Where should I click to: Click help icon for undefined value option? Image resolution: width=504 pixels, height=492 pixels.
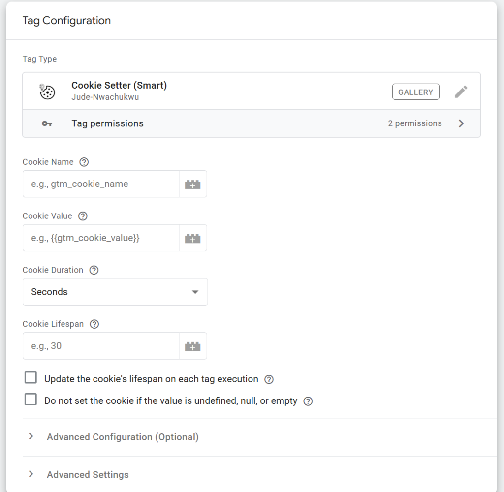(x=308, y=401)
